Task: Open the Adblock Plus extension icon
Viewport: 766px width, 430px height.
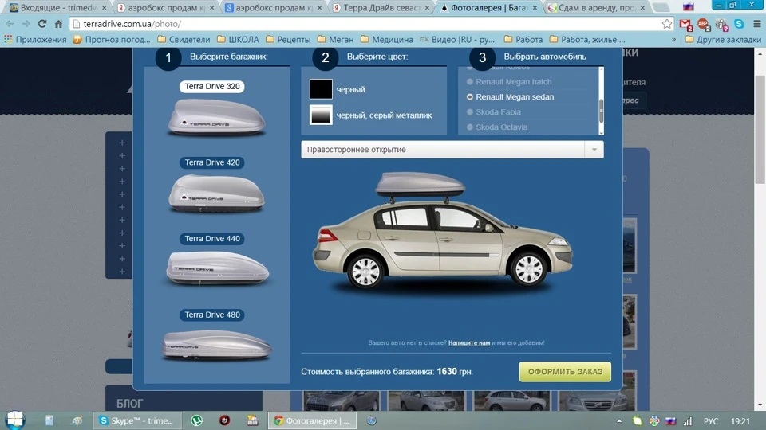Action: tap(704, 24)
